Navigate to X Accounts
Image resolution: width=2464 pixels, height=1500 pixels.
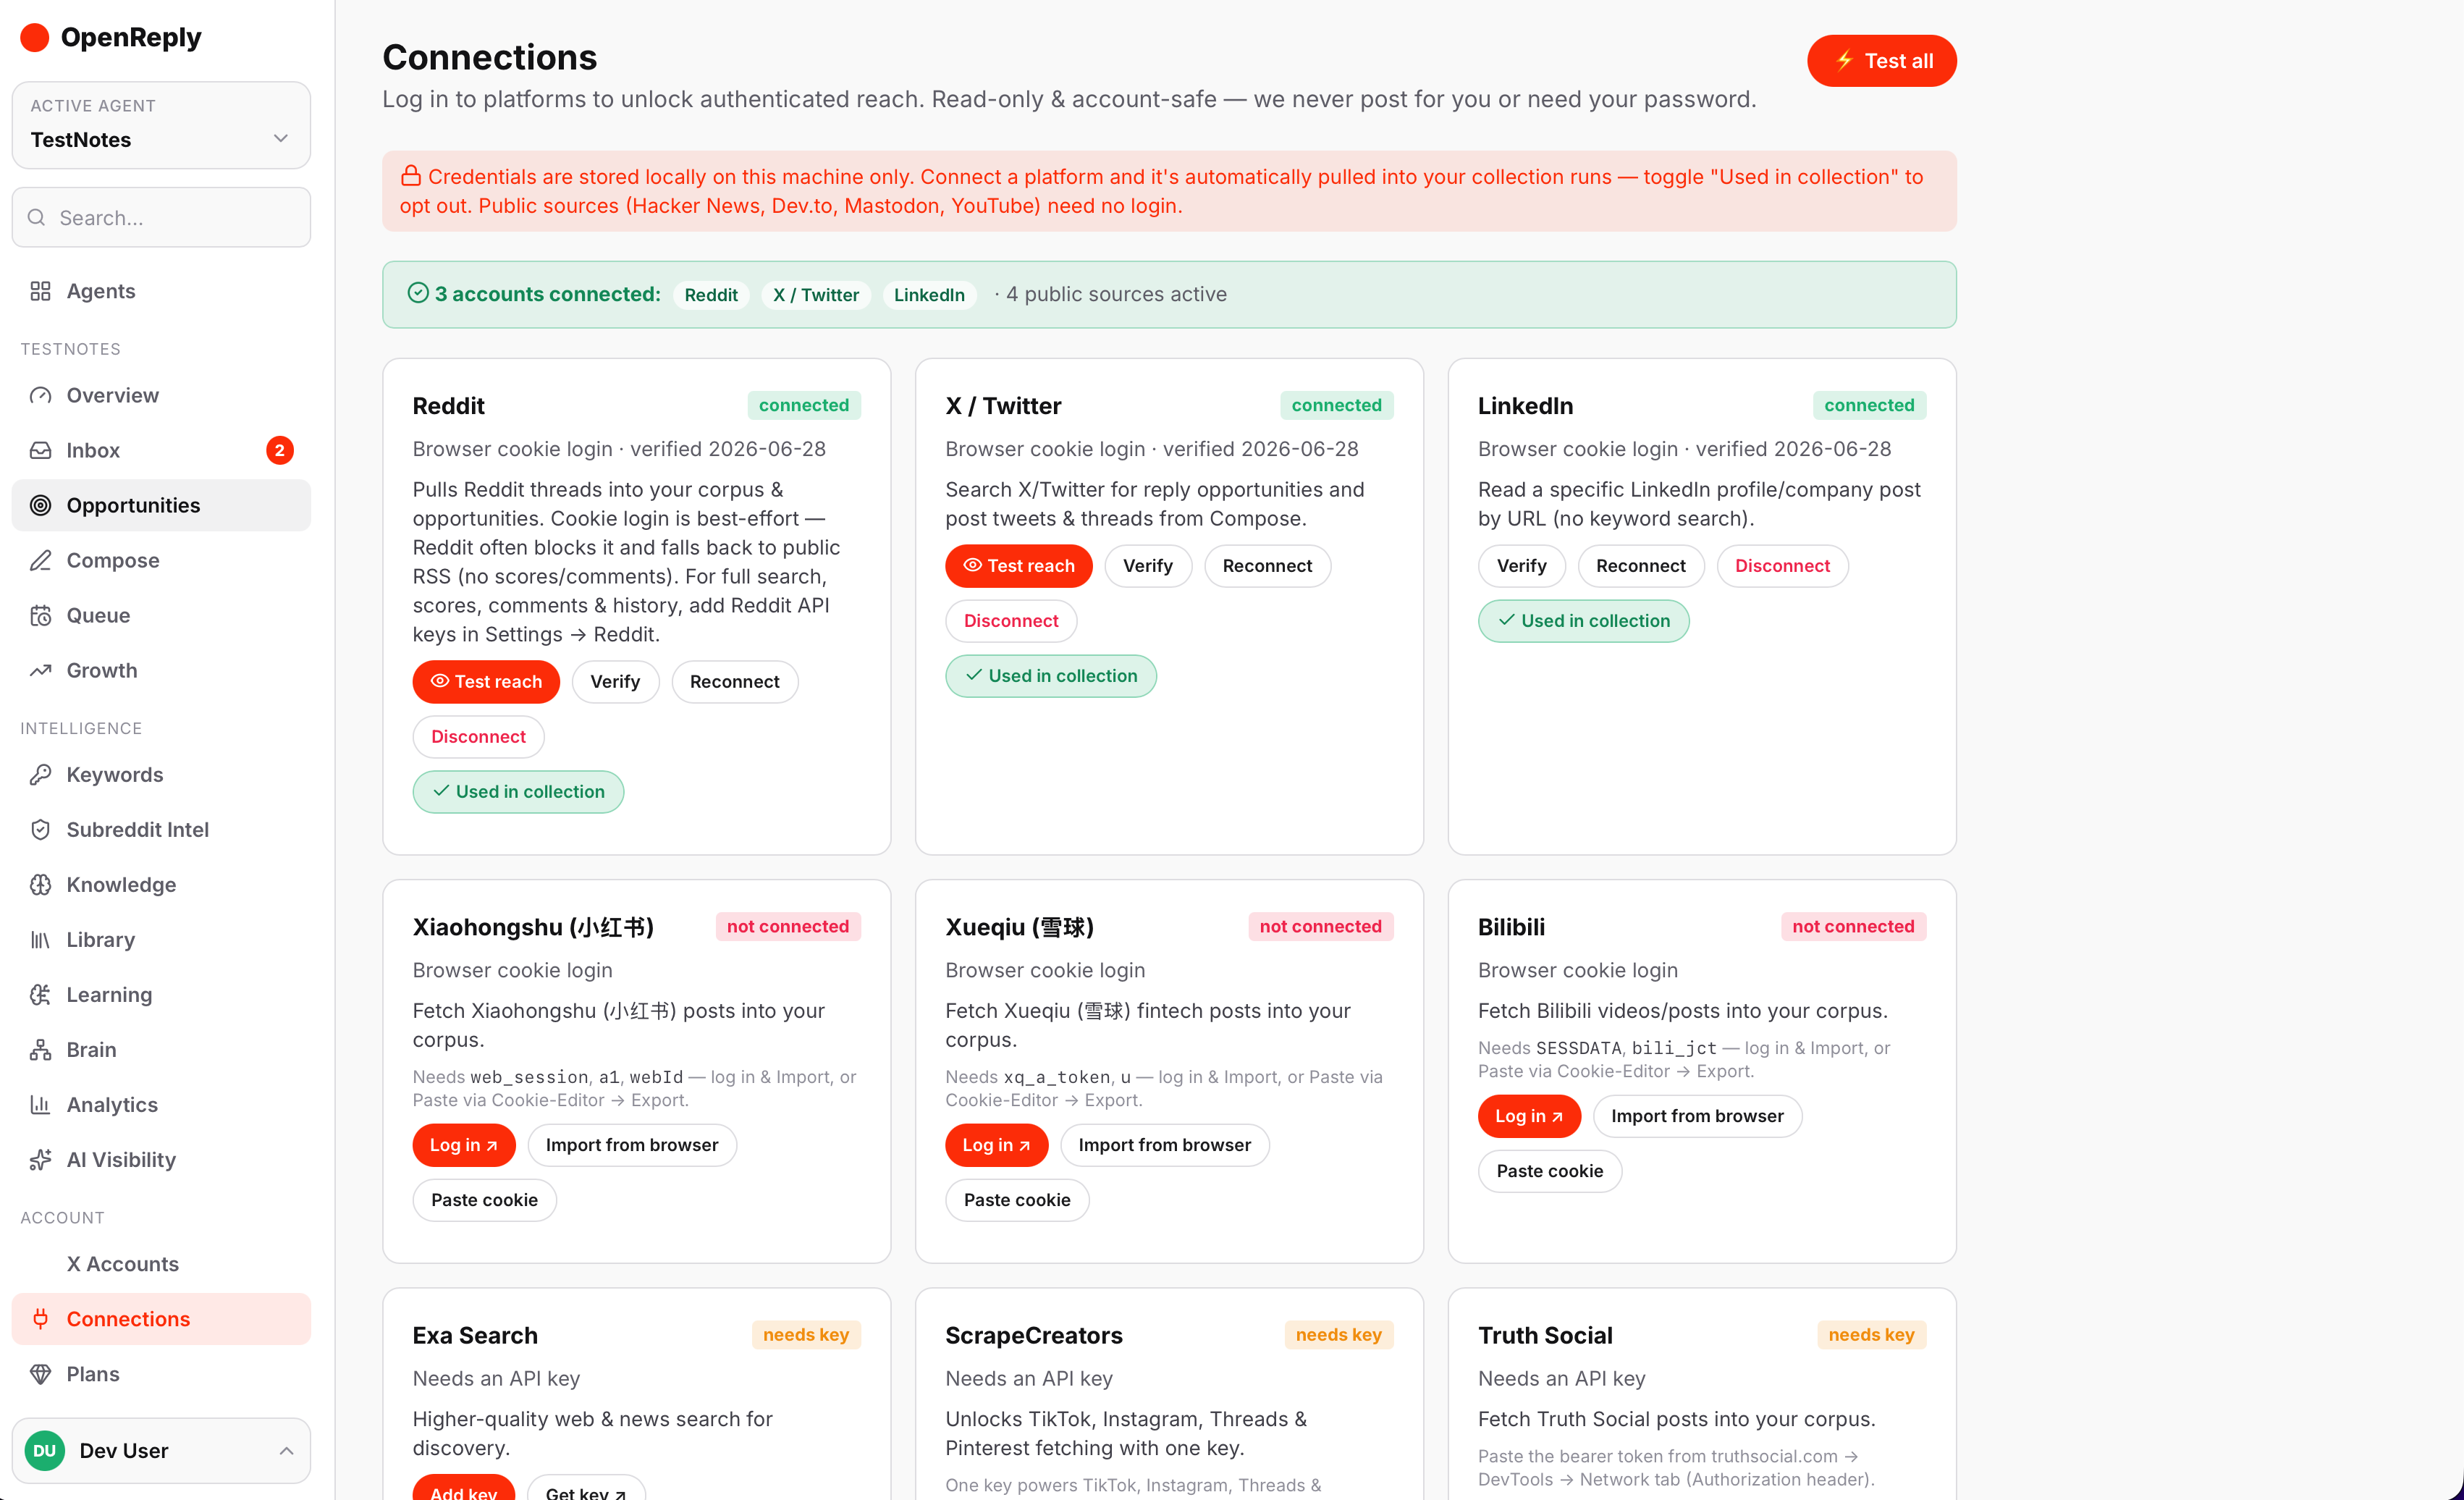coord(161,1264)
